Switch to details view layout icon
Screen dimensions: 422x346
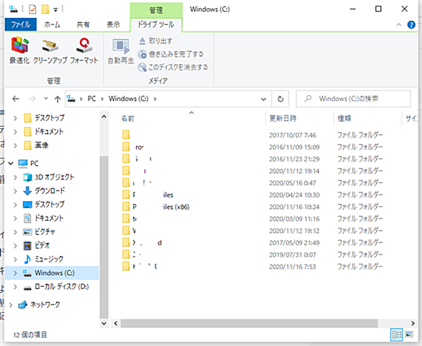coord(396,334)
